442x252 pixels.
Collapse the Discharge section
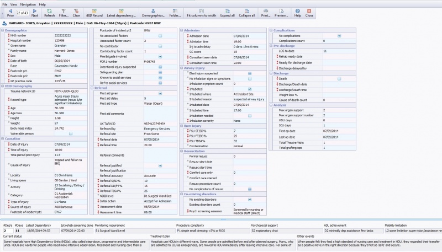coord(271,73)
